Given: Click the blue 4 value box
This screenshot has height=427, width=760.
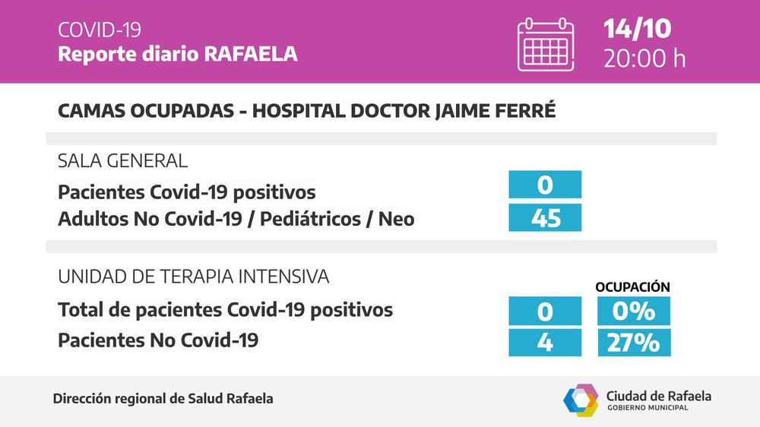Looking at the screenshot, I should 545,343.
